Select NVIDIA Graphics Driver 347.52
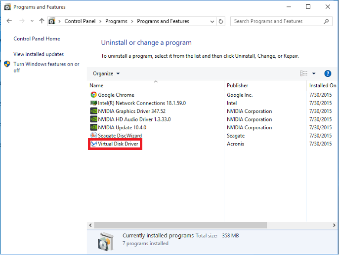Screen dimensions: 339x255 [131, 111]
